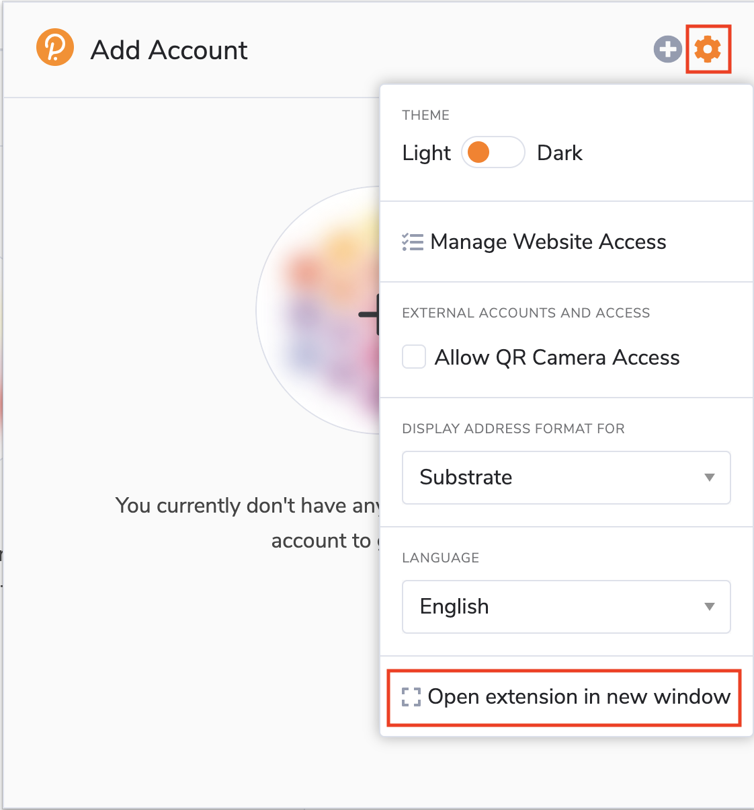The width and height of the screenshot is (754, 810).
Task: Click the fullscreen brackets icon beside Open extension
Action: 411,697
